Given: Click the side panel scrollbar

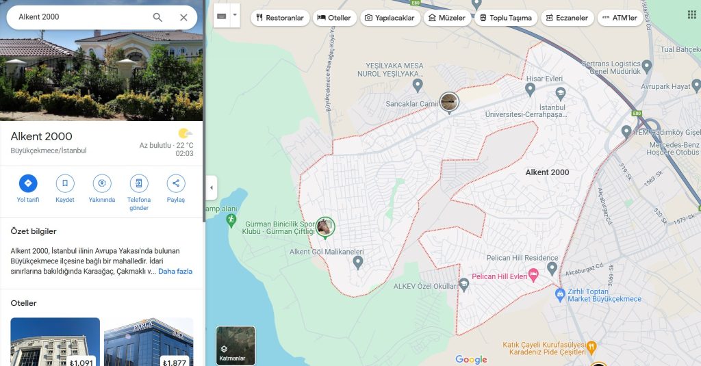Looking at the screenshot, I should pyautogui.click(x=204, y=112).
